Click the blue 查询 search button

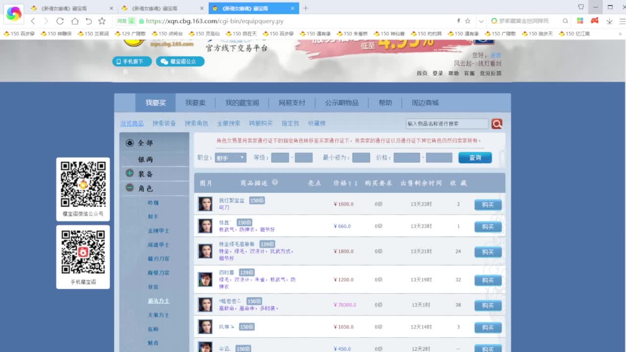(474, 157)
